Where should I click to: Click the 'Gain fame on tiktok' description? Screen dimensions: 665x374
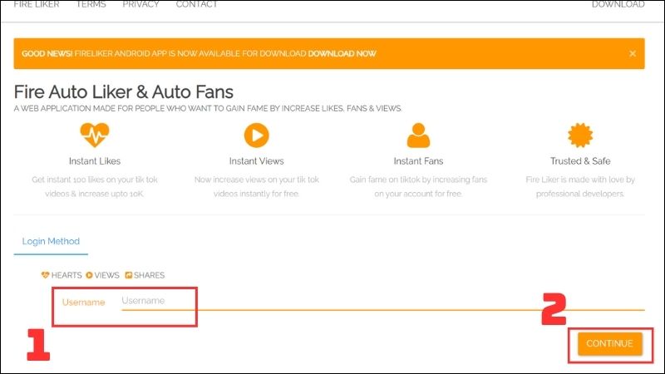pos(418,186)
